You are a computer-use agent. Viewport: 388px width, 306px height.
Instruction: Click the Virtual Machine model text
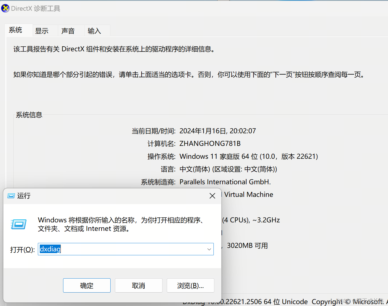249,194
